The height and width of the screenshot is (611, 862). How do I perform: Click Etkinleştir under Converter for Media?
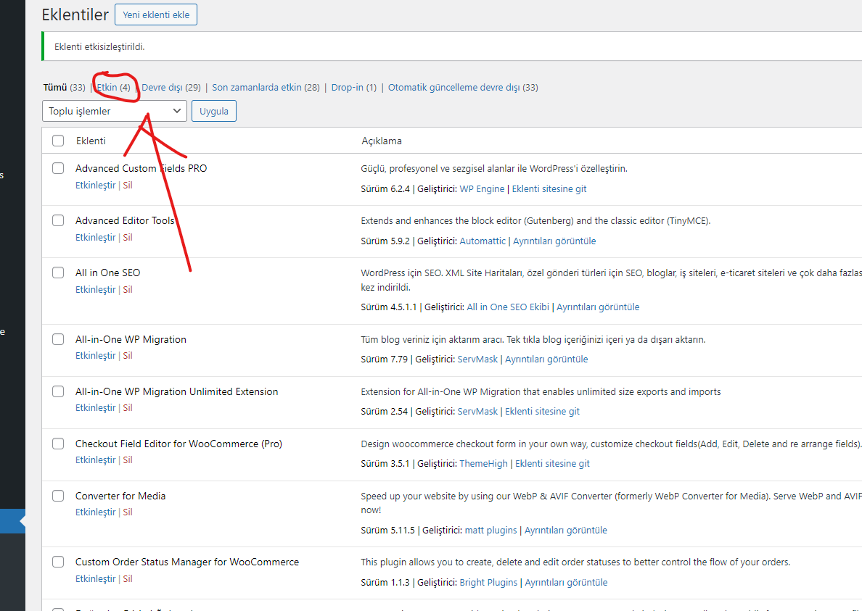(x=95, y=512)
